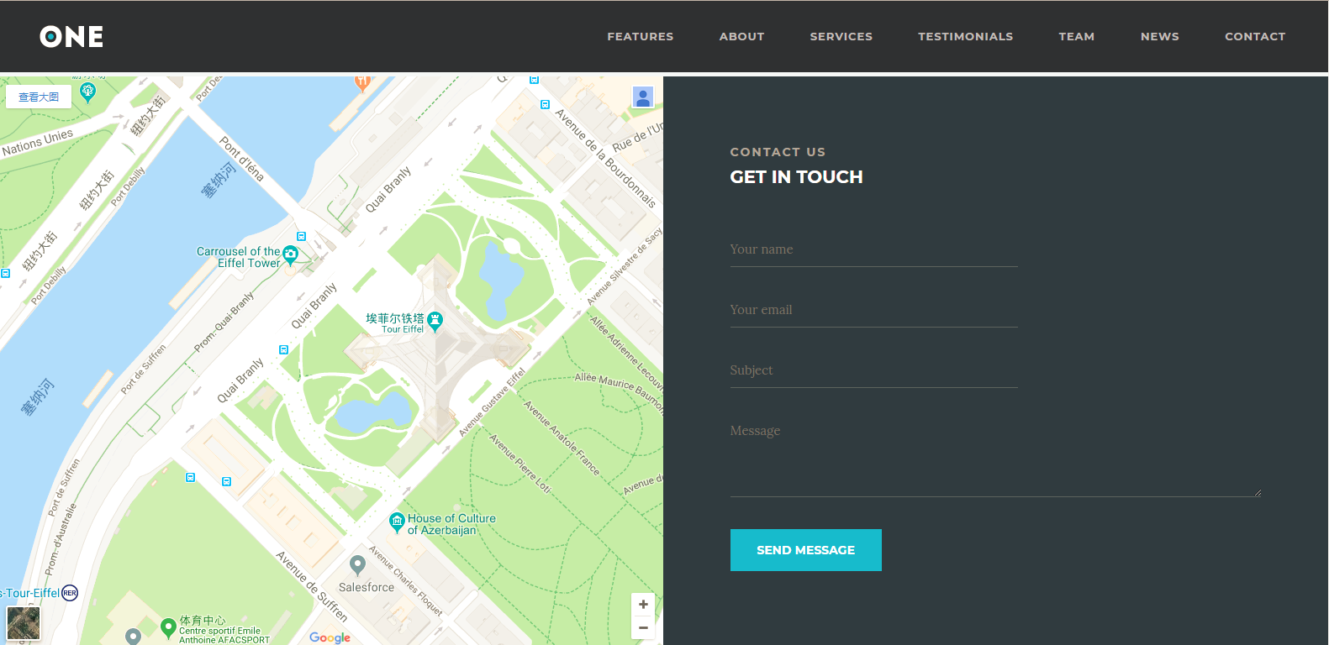The height and width of the screenshot is (645, 1329).
Task: Select the Carrousel of the Eiffel Tower pin
Action: click(x=291, y=254)
